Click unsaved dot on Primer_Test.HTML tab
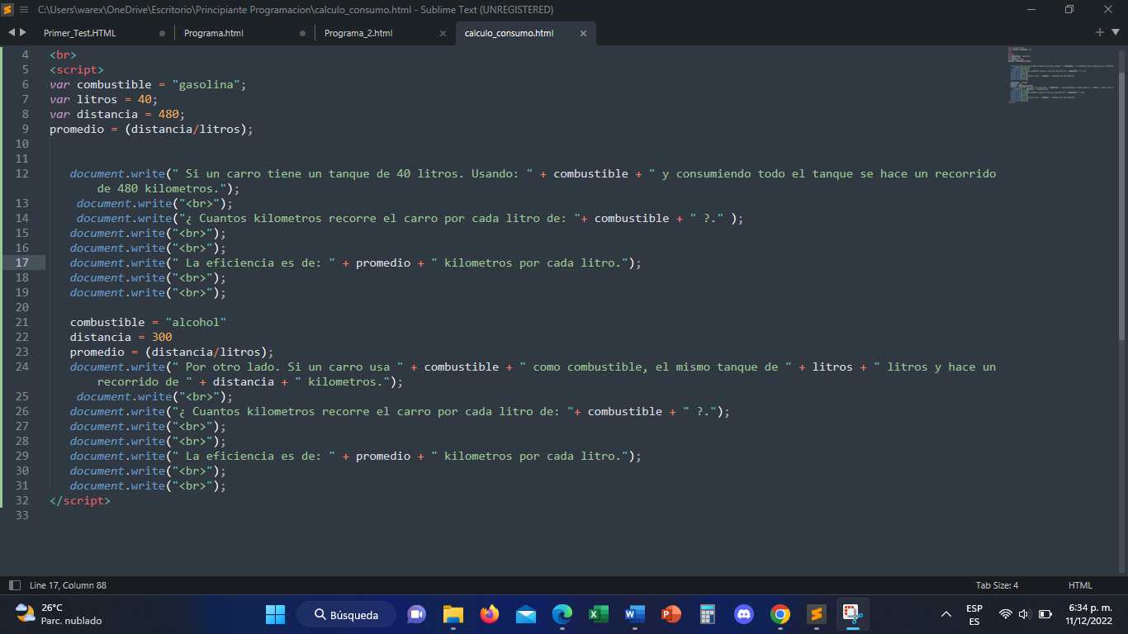This screenshot has width=1128, height=634. 162,33
